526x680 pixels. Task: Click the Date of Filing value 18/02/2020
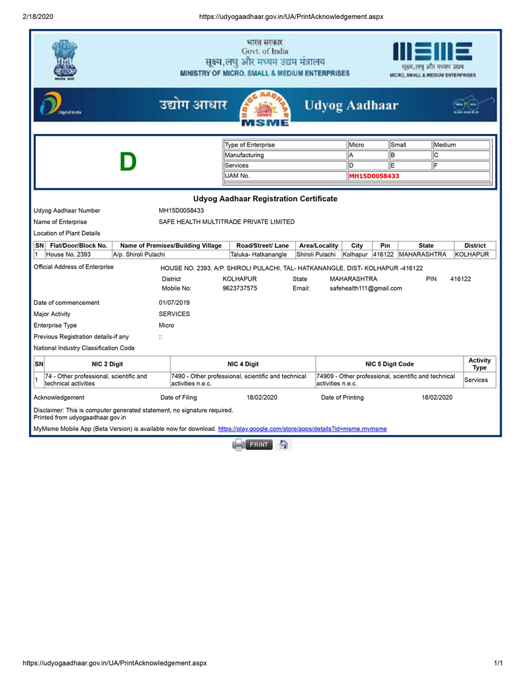[262, 397]
